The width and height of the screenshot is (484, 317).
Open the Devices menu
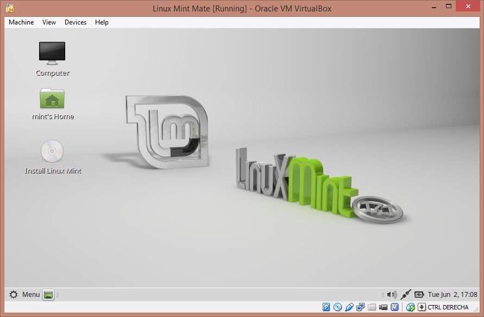pyautogui.click(x=76, y=22)
